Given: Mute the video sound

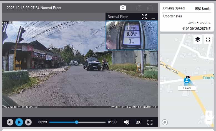Looking at the screenshot, I should point(127,122).
